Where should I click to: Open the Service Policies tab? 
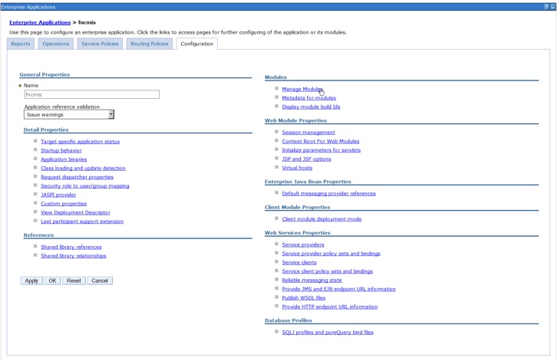pyautogui.click(x=100, y=44)
